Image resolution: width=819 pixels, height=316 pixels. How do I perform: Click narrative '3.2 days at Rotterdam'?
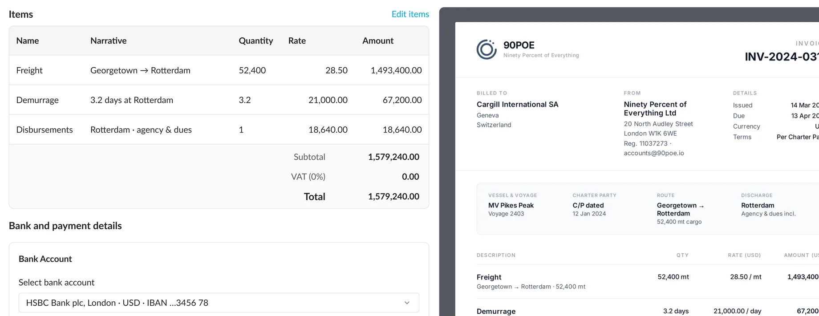point(132,100)
